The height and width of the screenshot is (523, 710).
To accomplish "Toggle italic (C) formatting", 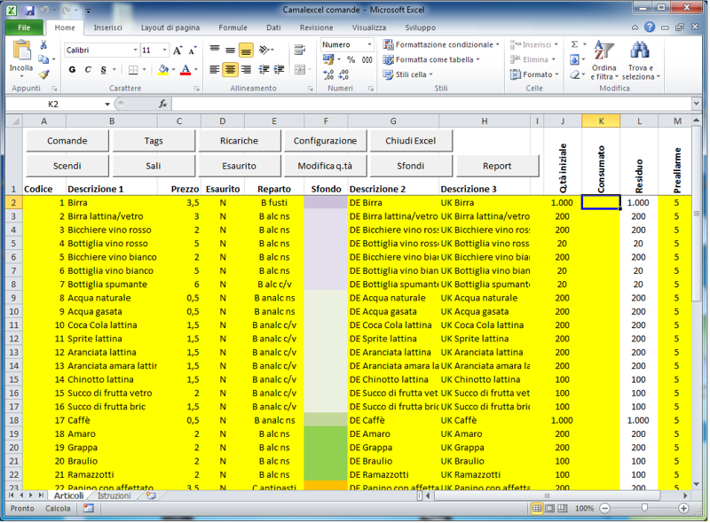I will 88,70.
